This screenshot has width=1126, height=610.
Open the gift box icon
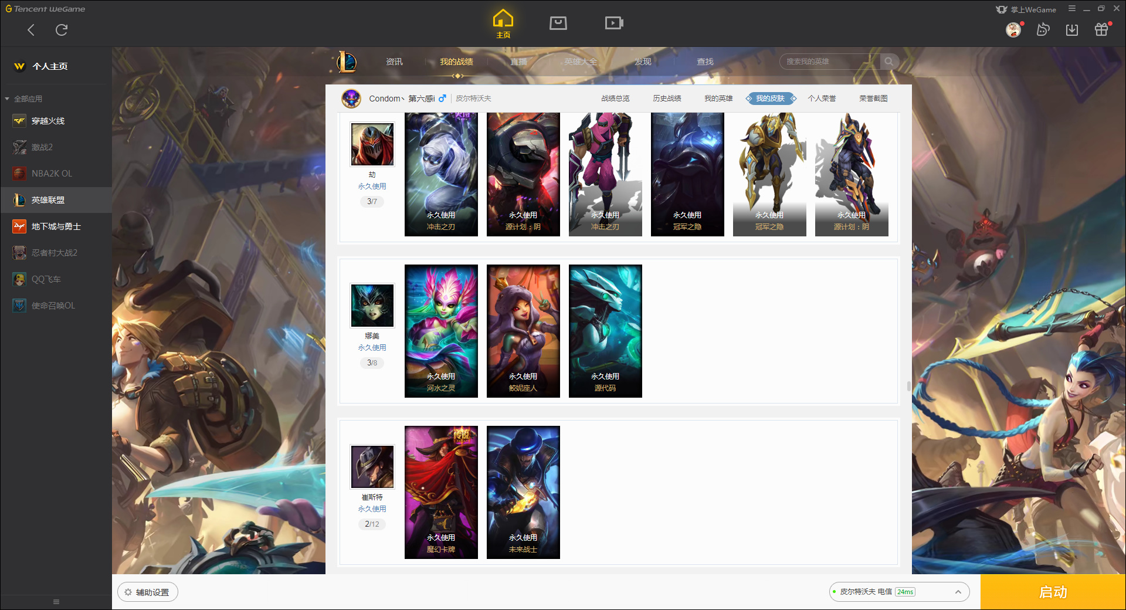click(1101, 30)
